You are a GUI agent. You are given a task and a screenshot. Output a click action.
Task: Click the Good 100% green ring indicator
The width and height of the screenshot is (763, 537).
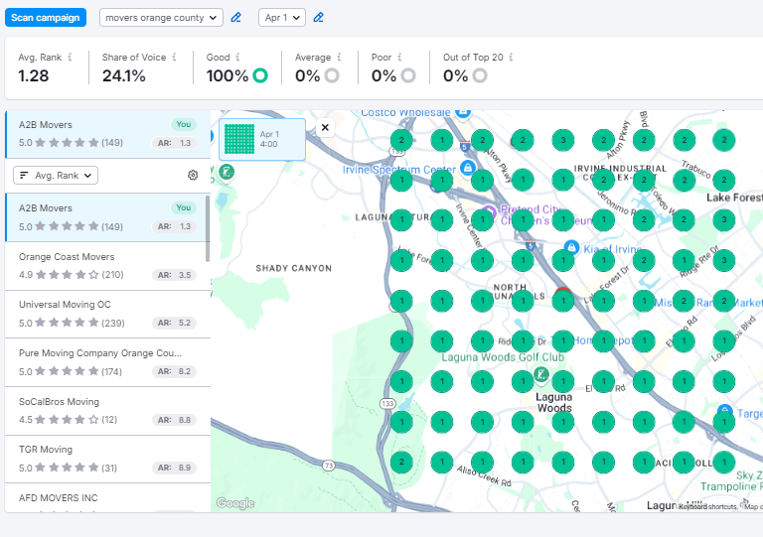tap(260, 75)
